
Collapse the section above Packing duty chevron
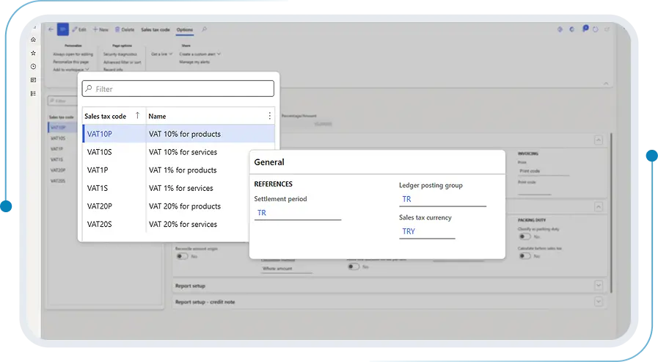tap(599, 206)
